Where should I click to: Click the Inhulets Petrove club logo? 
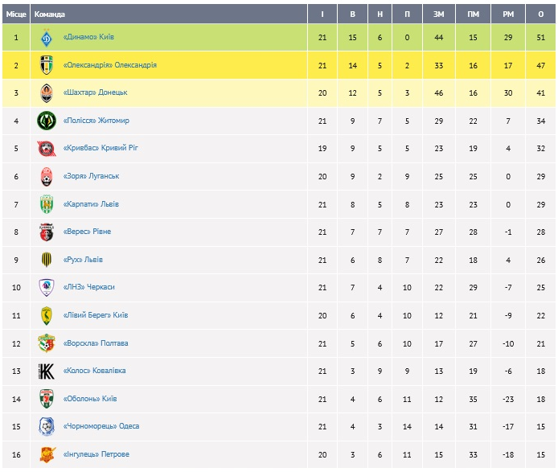46,454
